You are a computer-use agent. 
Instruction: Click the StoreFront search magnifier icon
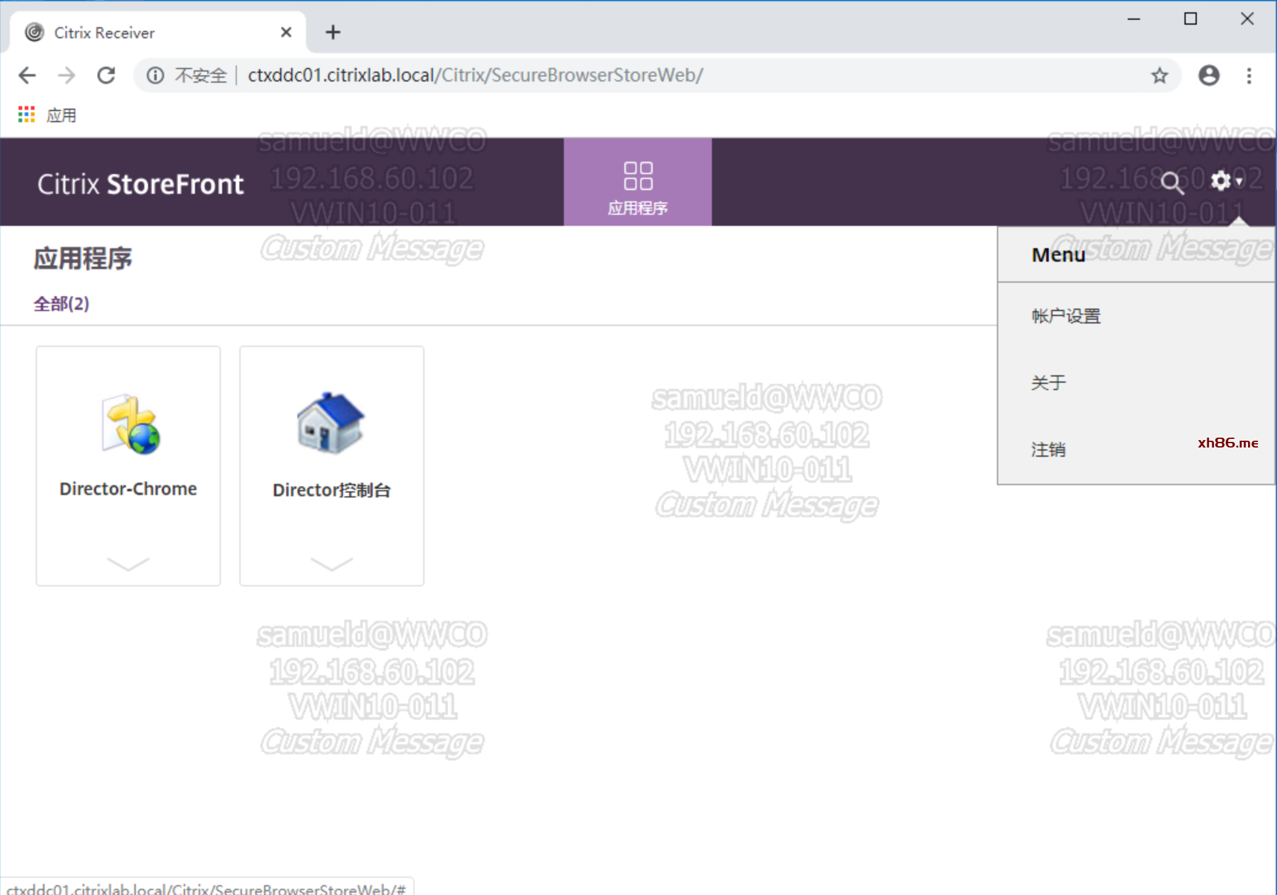(1171, 183)
